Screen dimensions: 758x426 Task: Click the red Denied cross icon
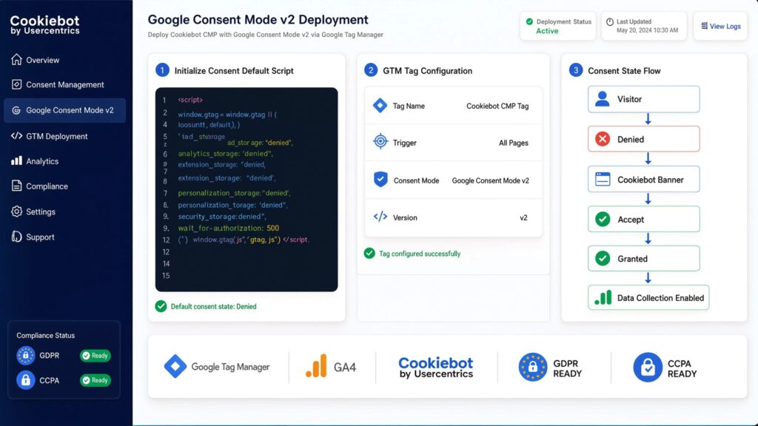pyautogui.click(x=603, y=139)
